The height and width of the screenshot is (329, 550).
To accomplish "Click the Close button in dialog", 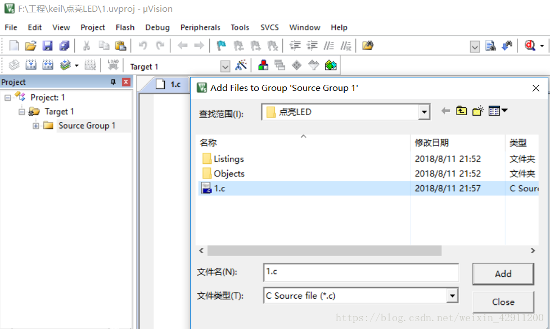I will click(x=503, y=301).
